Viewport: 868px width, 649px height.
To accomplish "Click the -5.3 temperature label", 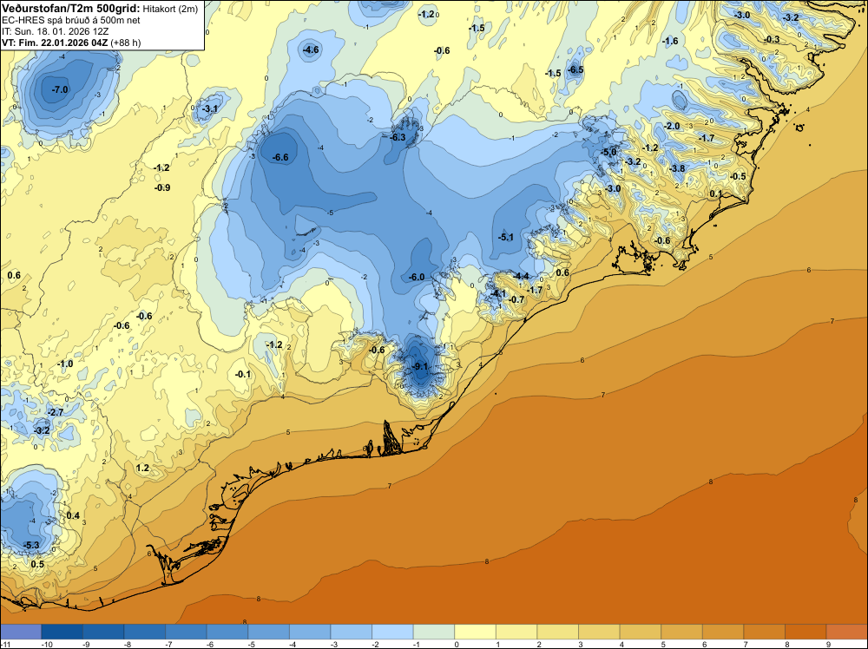I will (31, 545).
